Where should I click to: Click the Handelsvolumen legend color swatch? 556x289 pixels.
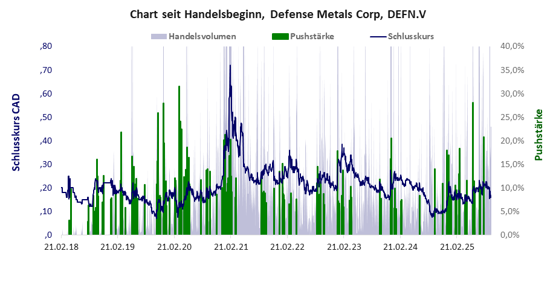158,36
